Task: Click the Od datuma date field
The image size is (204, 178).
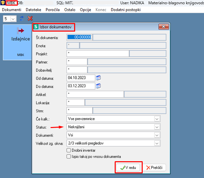Action: (81, 78)
